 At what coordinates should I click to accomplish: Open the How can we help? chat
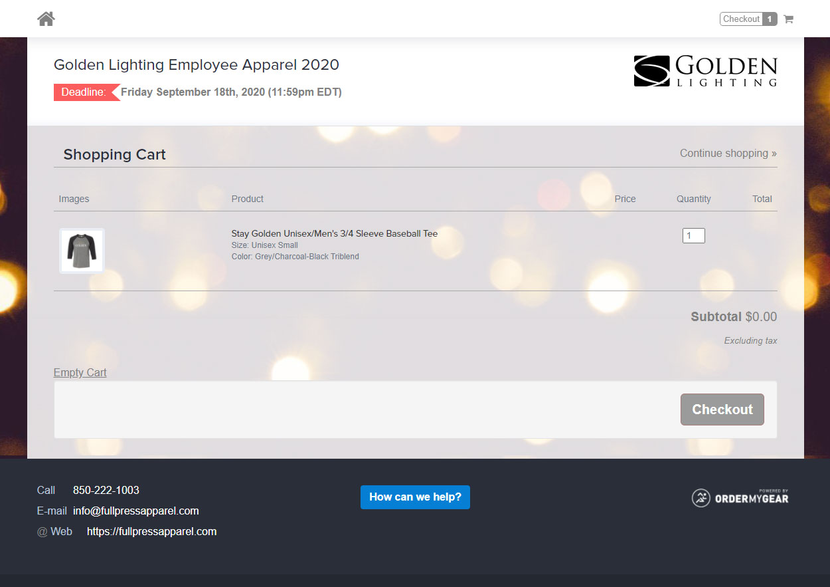[415, 497]
